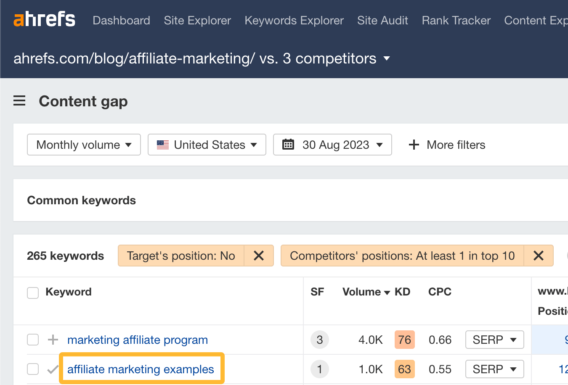Open the 'Monthly volume' dropdown

click(x=83, y=145)
